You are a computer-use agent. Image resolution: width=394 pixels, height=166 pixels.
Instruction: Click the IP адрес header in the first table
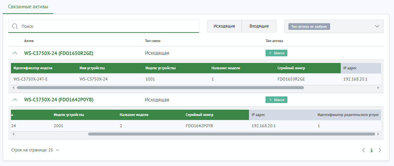click(350, 68)
